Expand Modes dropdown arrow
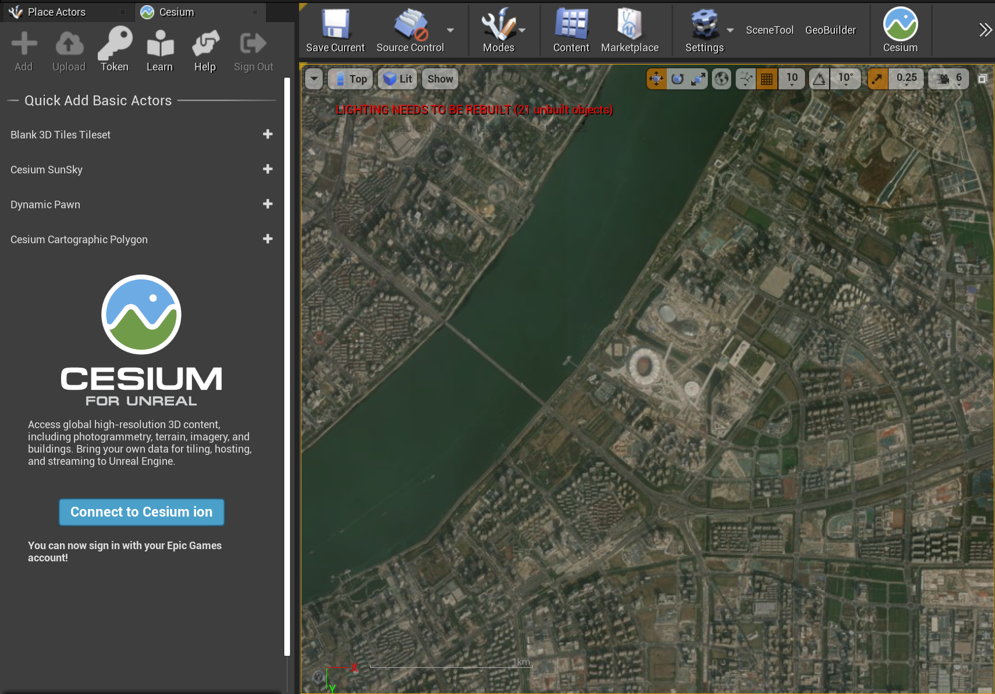 [x=522, y=30]
